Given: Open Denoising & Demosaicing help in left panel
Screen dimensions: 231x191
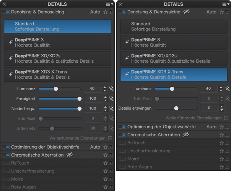Looking at the screenshot, I should pyautogui.click(x=111, y=12).
